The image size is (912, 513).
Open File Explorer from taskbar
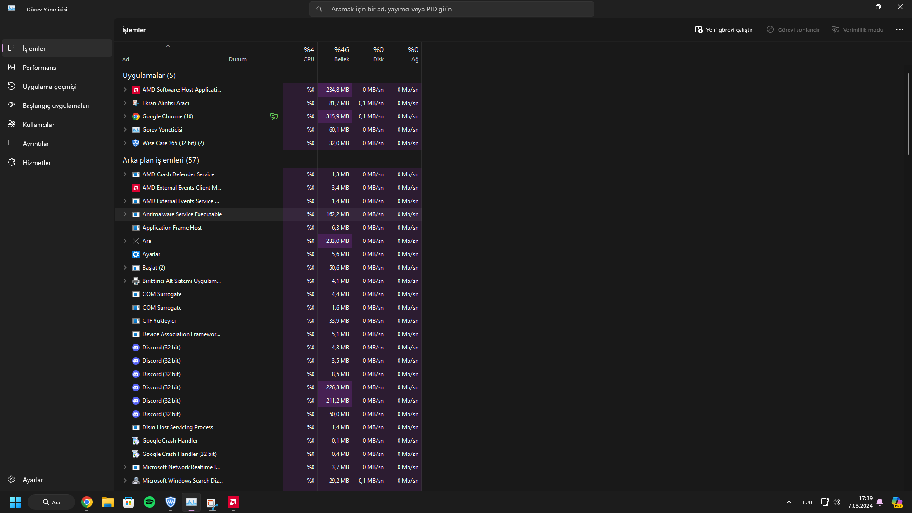tap(108, 502)
